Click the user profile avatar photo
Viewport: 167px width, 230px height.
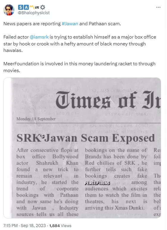pos(9,10)
